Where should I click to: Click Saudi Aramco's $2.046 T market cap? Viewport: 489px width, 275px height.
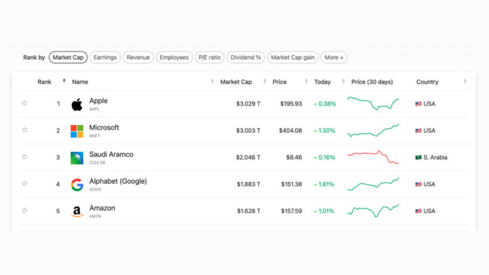pos(249,158)
